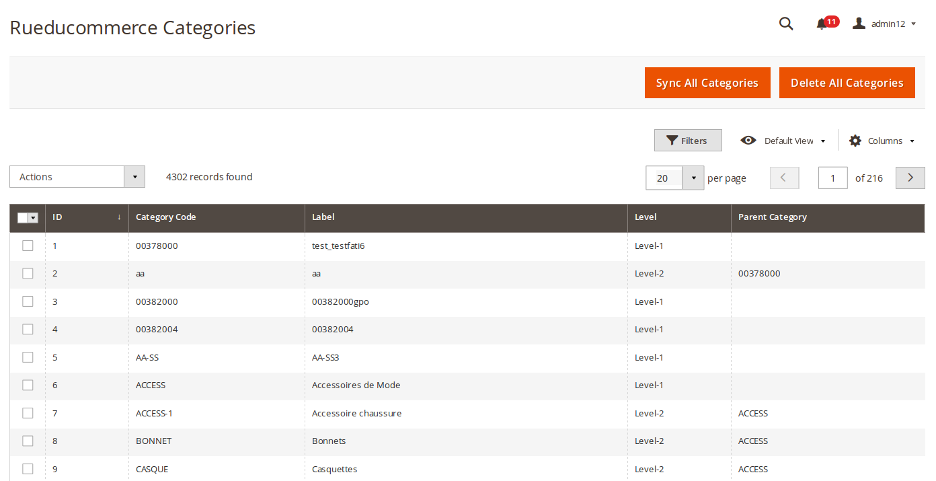
Task: Click the label test_testfati6
Action: click(x=338, y=246)
